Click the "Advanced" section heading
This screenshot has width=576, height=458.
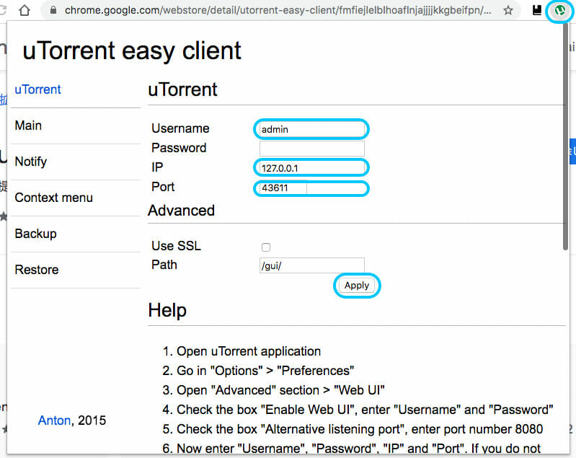coord(181,211)
